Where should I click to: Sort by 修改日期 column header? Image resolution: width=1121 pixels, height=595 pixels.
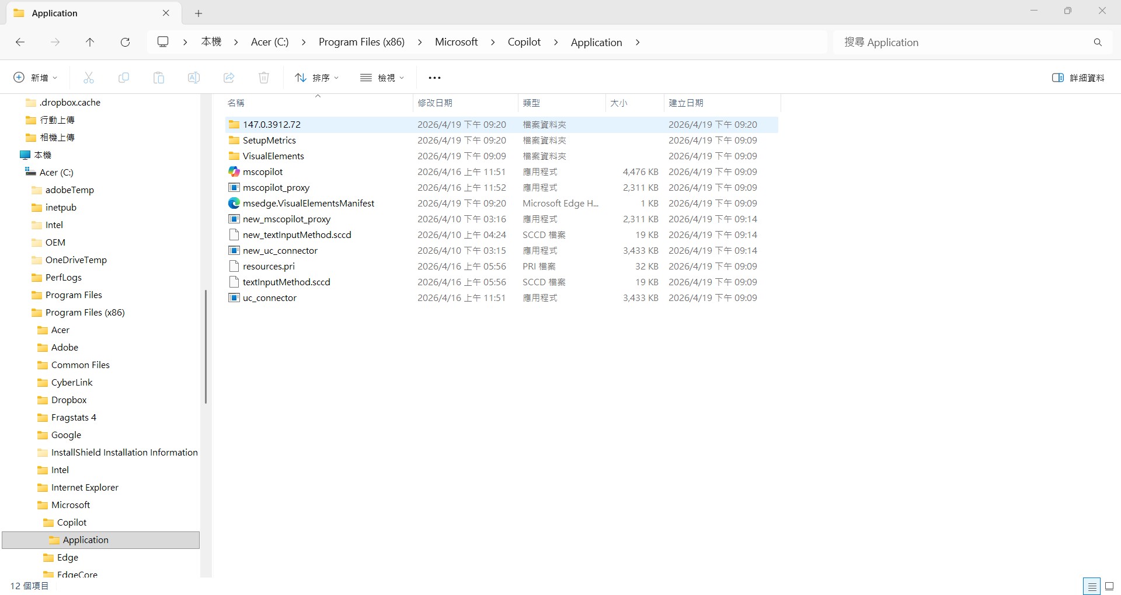[x=465, y=103]
